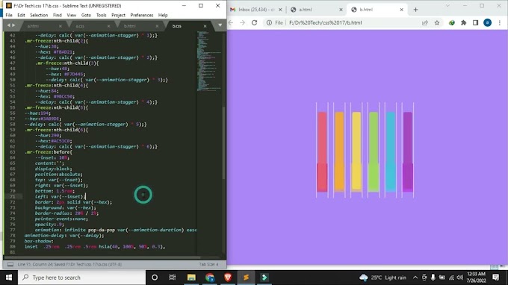Change Tab Size setting in status bar
This screenshot has width=508, height=285.
tap(208, 264)
